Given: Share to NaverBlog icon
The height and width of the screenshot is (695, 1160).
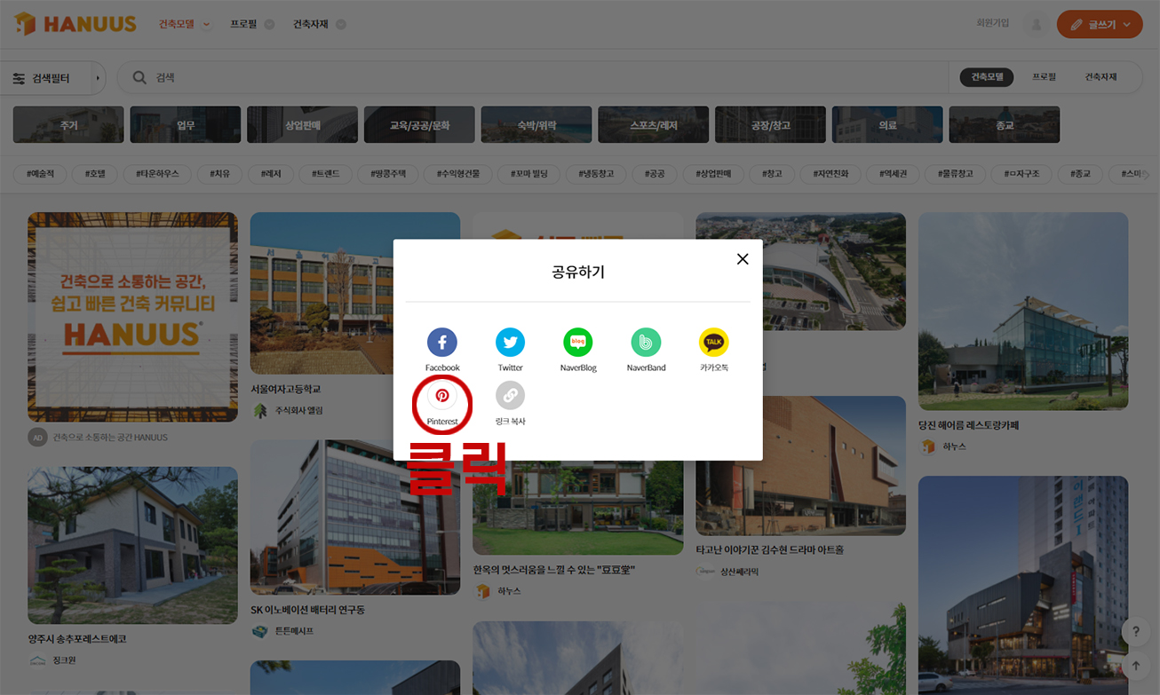Looking at the screenshot, I should 577,343.
